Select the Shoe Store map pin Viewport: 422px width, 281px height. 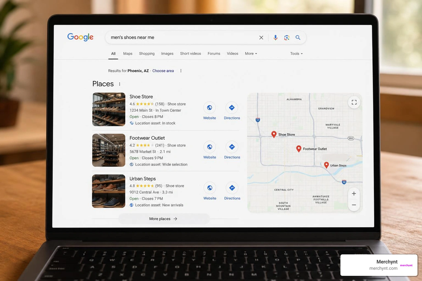(274, 134)
